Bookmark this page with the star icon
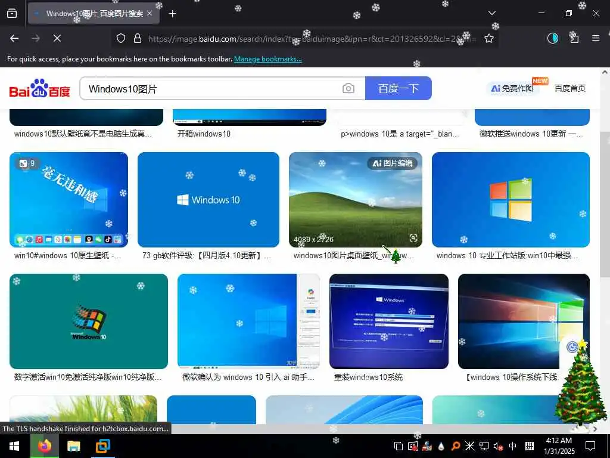Image resolution: width=610 pixels, height=458 pixels. [x=489, y=38]
